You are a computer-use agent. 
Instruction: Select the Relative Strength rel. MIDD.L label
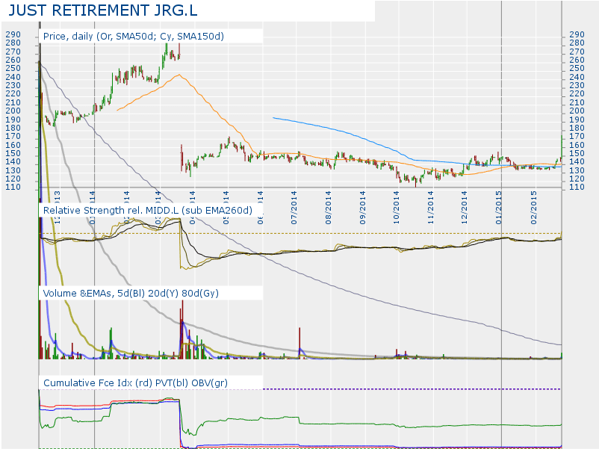147,211
